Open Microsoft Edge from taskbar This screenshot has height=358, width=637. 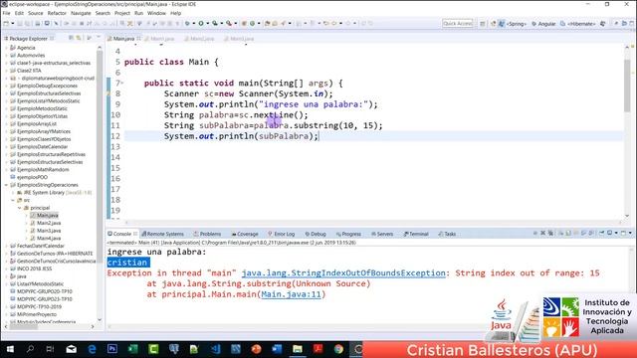point(93,349)
